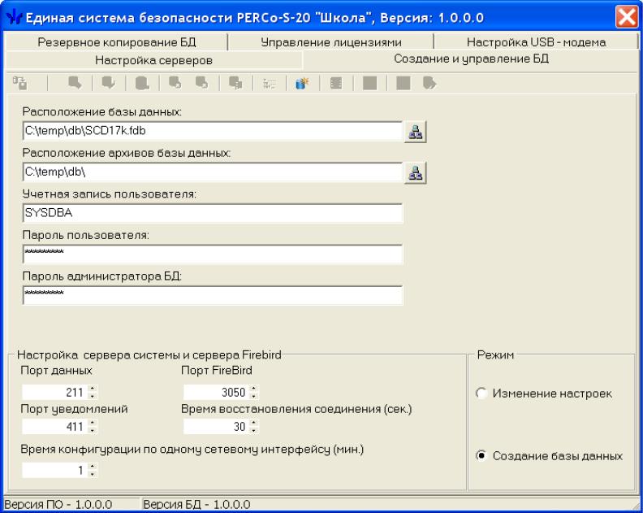
Task: Click the database location field with SCD17k.fdb
Action: tap(213, 131)
